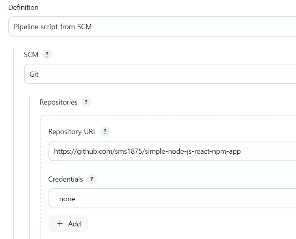Click the Repository URL label text

[72, 132]
